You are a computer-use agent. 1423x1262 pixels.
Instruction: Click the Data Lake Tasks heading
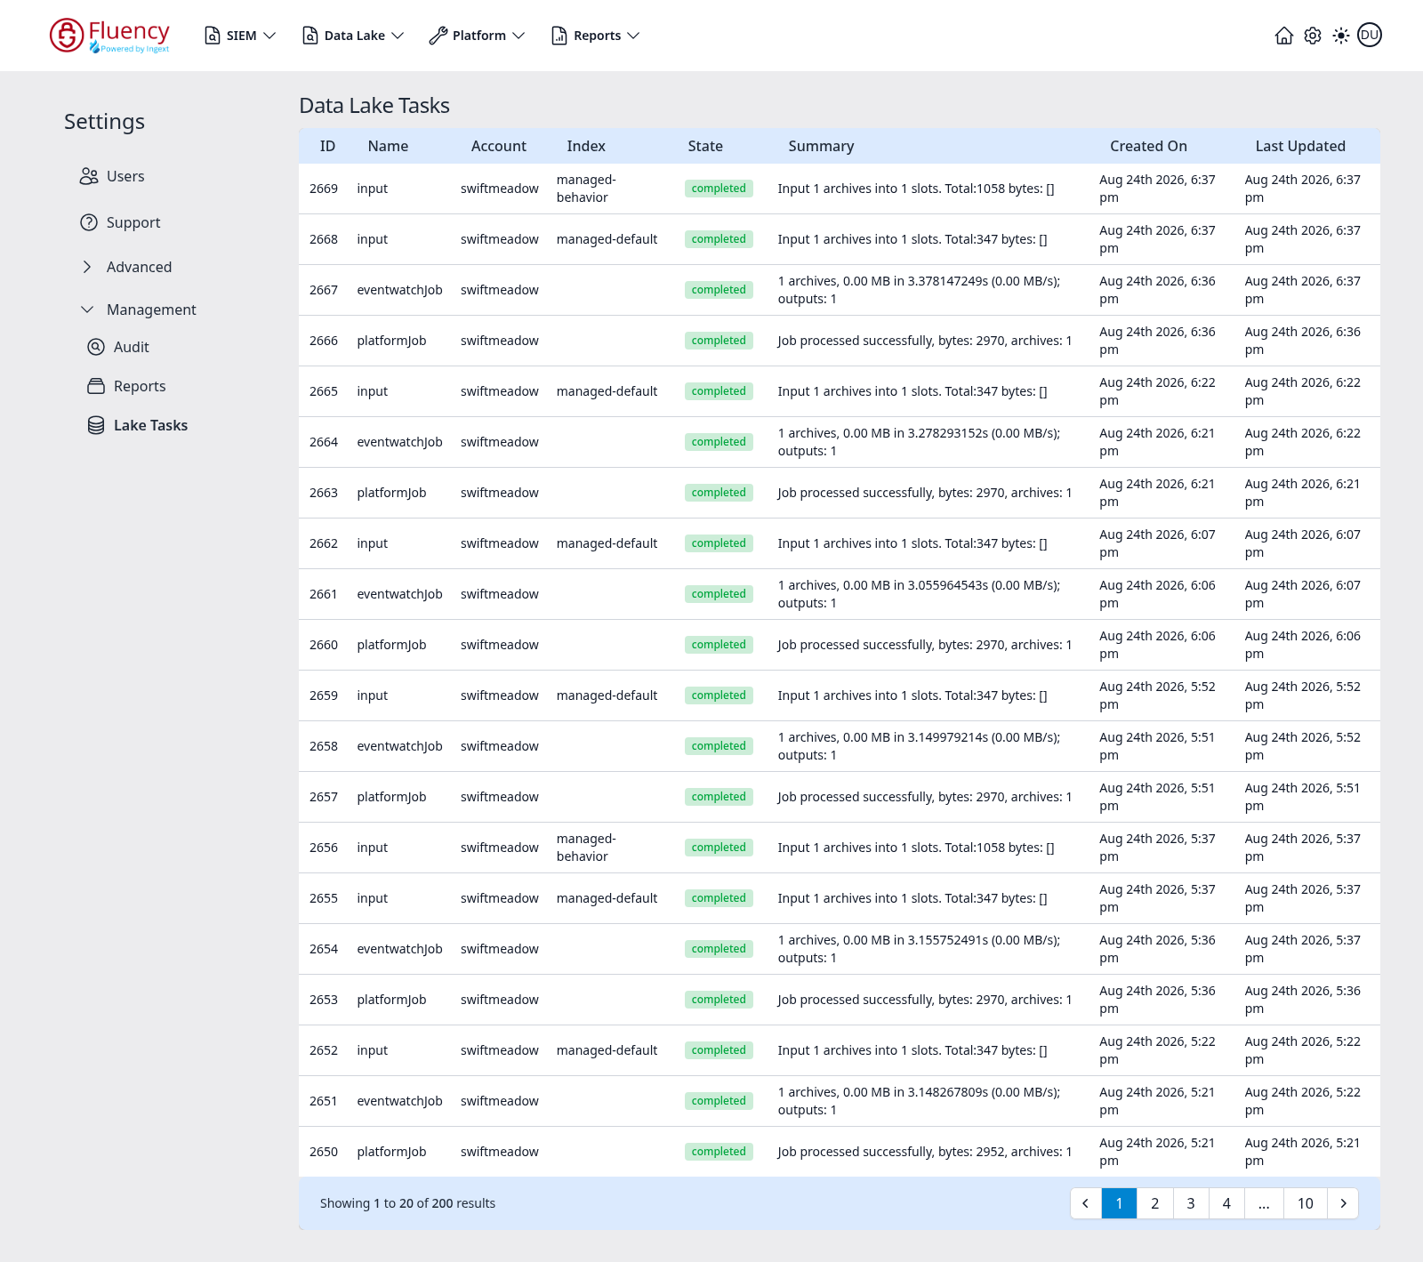(x=374, y=106)
